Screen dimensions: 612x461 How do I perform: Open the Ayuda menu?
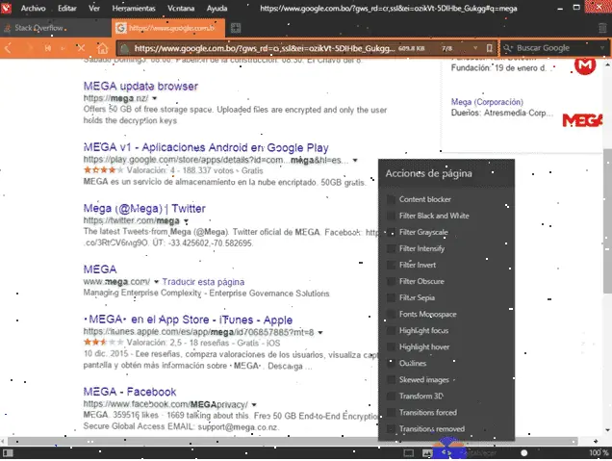click(x=217, y=9)
